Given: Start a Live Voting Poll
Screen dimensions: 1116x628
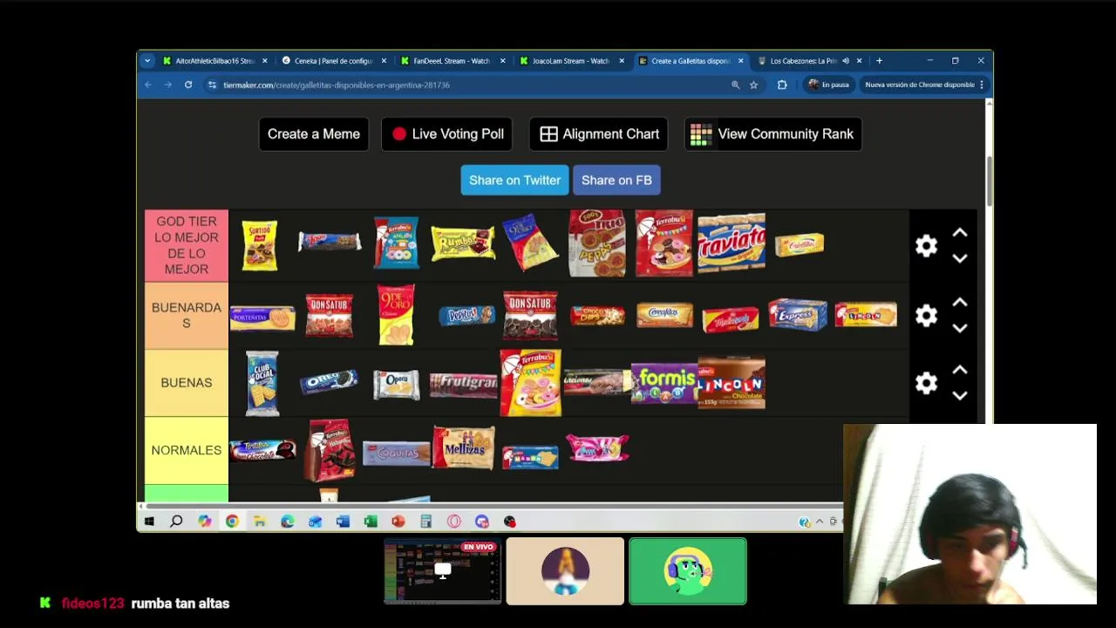Looking at the screenshot, I should pyautogui.click(x=447, y=133).
